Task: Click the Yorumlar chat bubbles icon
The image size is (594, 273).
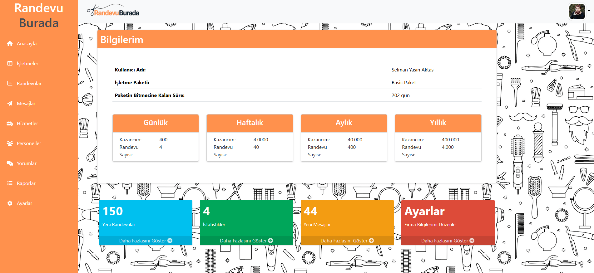Action: click(10, 163)
